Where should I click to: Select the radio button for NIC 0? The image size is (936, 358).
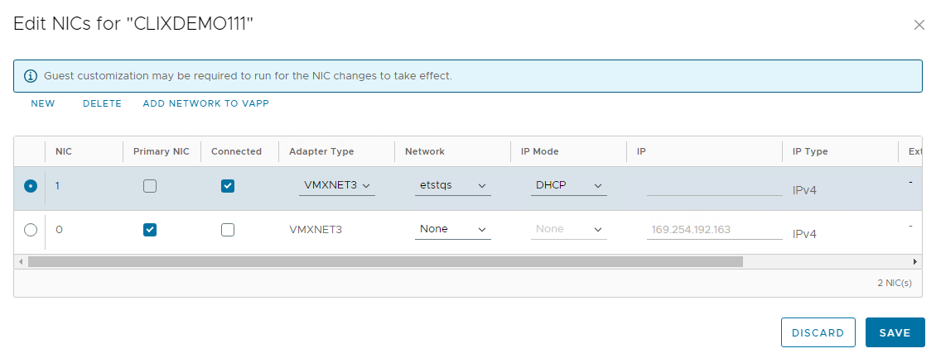[x=31, y=230]
